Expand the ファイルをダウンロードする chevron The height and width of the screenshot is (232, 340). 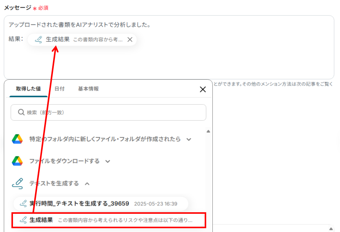[x=108, y=161]
